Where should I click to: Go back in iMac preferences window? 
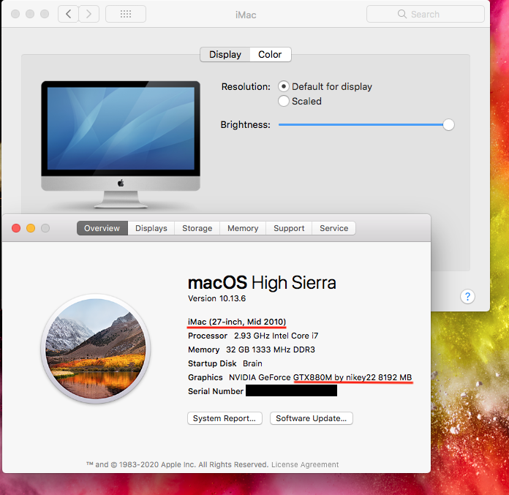tap(69, 14)
